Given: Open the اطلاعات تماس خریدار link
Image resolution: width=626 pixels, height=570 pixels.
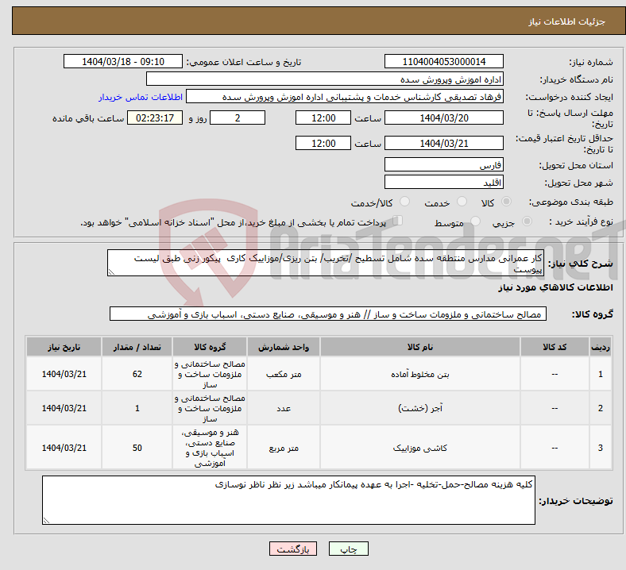Looking at the screenshot, I should tap(141, 97).
